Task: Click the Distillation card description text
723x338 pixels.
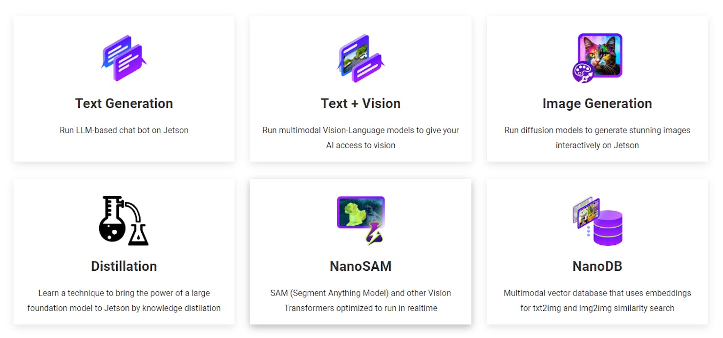Action: 124,300
